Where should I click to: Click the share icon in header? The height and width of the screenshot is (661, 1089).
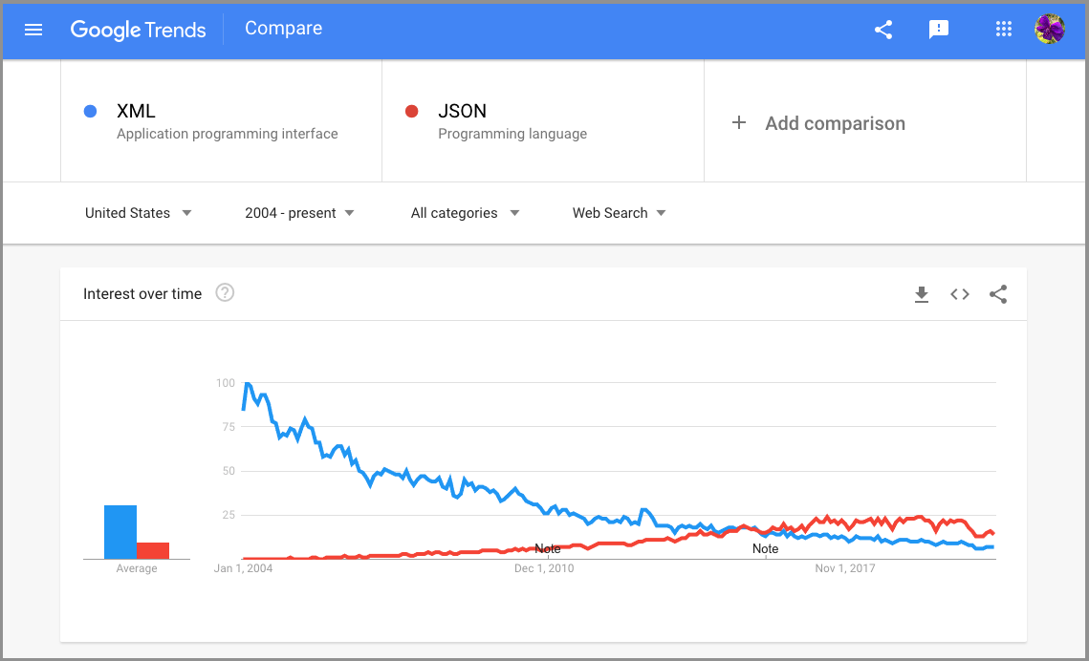pos(882,30)
